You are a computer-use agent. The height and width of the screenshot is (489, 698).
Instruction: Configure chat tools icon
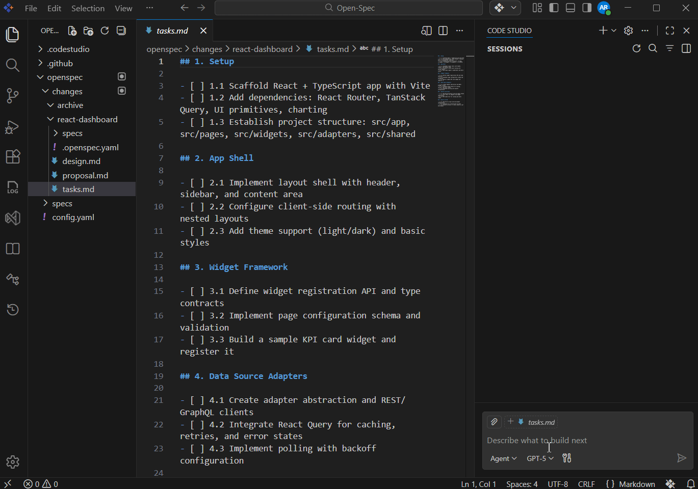click(566, 458)
